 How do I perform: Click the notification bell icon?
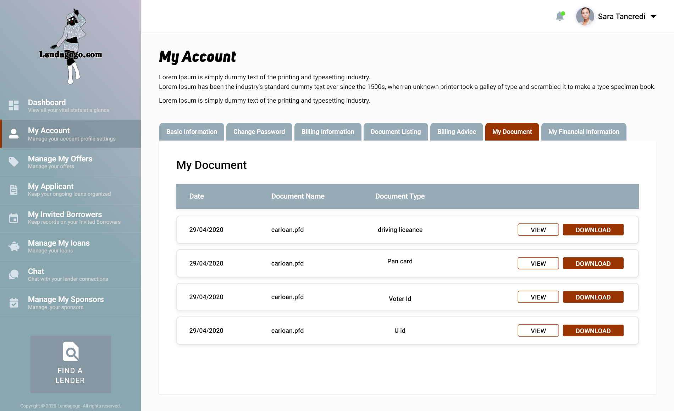(560, 16)
